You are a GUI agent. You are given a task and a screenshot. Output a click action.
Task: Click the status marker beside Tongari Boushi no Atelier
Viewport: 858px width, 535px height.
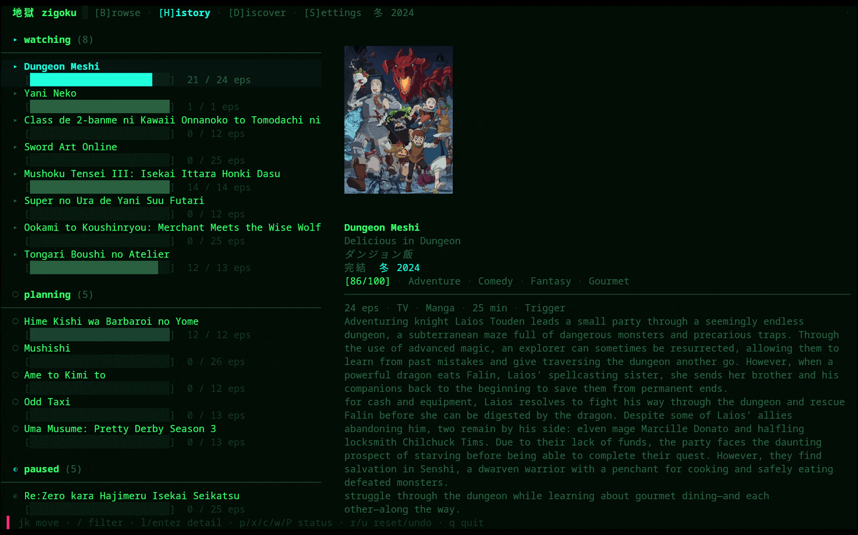click(x=15, y=254)
